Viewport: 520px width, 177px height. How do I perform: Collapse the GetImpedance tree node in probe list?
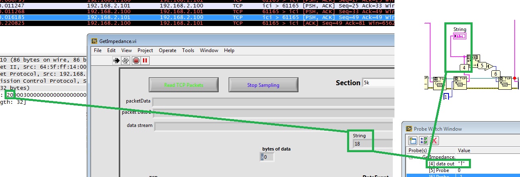pyautogui.click(x=411, y=157)
